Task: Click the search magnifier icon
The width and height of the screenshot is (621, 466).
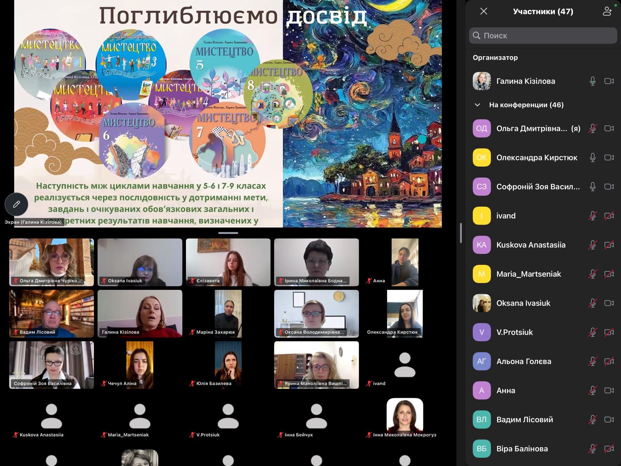Action: coord(477,35)
